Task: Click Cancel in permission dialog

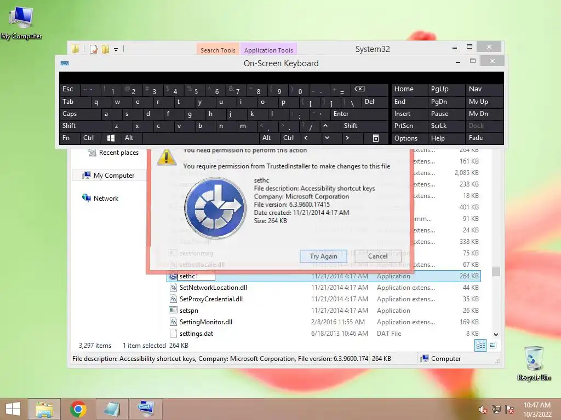Action: coord(378,256)
